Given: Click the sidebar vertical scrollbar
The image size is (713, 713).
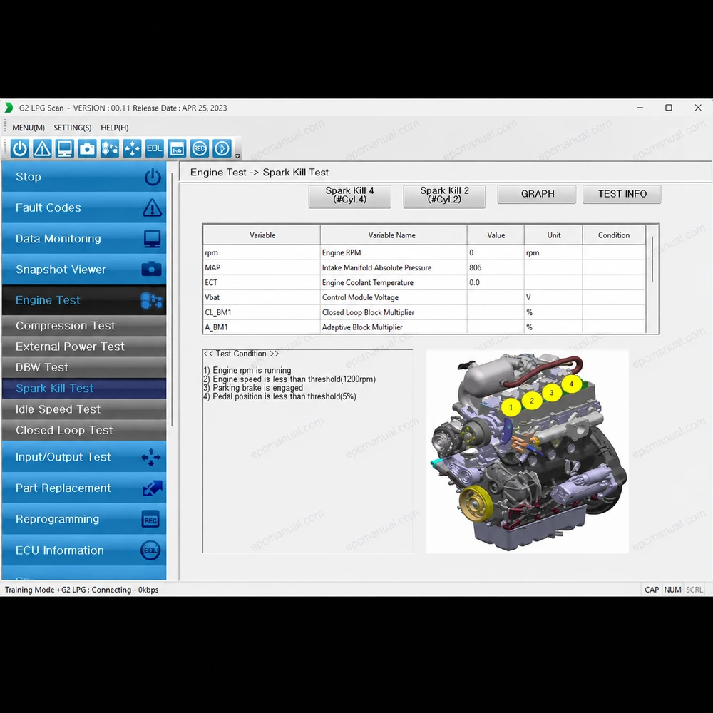Looking at the screenshot, I should [172, 299].
